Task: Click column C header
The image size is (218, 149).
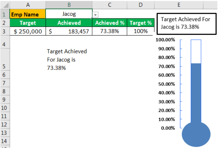Action: click(109, 4)
